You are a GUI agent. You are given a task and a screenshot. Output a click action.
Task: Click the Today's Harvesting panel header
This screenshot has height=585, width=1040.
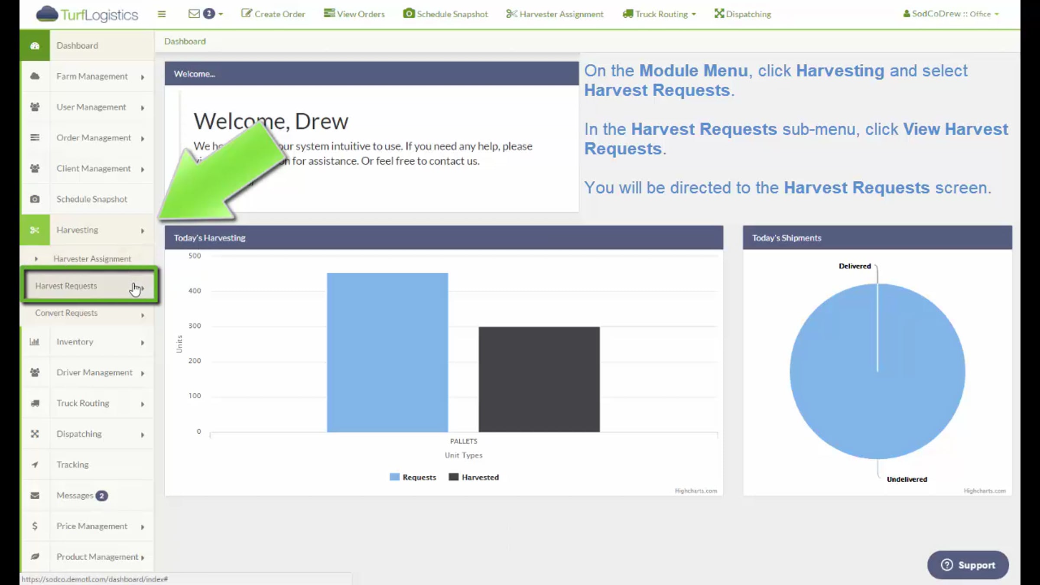tap(444, 237)
